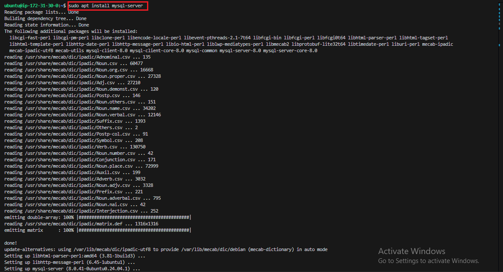Click the Symbol.csv ... 208 line
Image resolution: width=503 pixels, height=272 pixels.
click(74, 141)
